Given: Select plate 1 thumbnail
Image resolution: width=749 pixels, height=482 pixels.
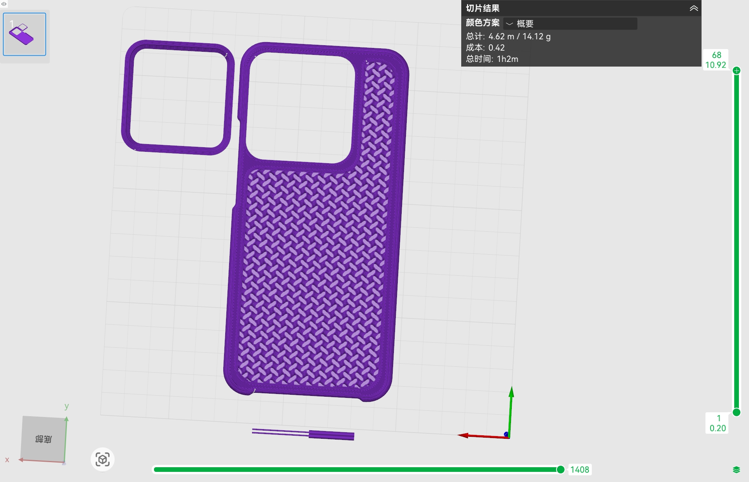Looking at the screenshot, I should tap(24, 34).
